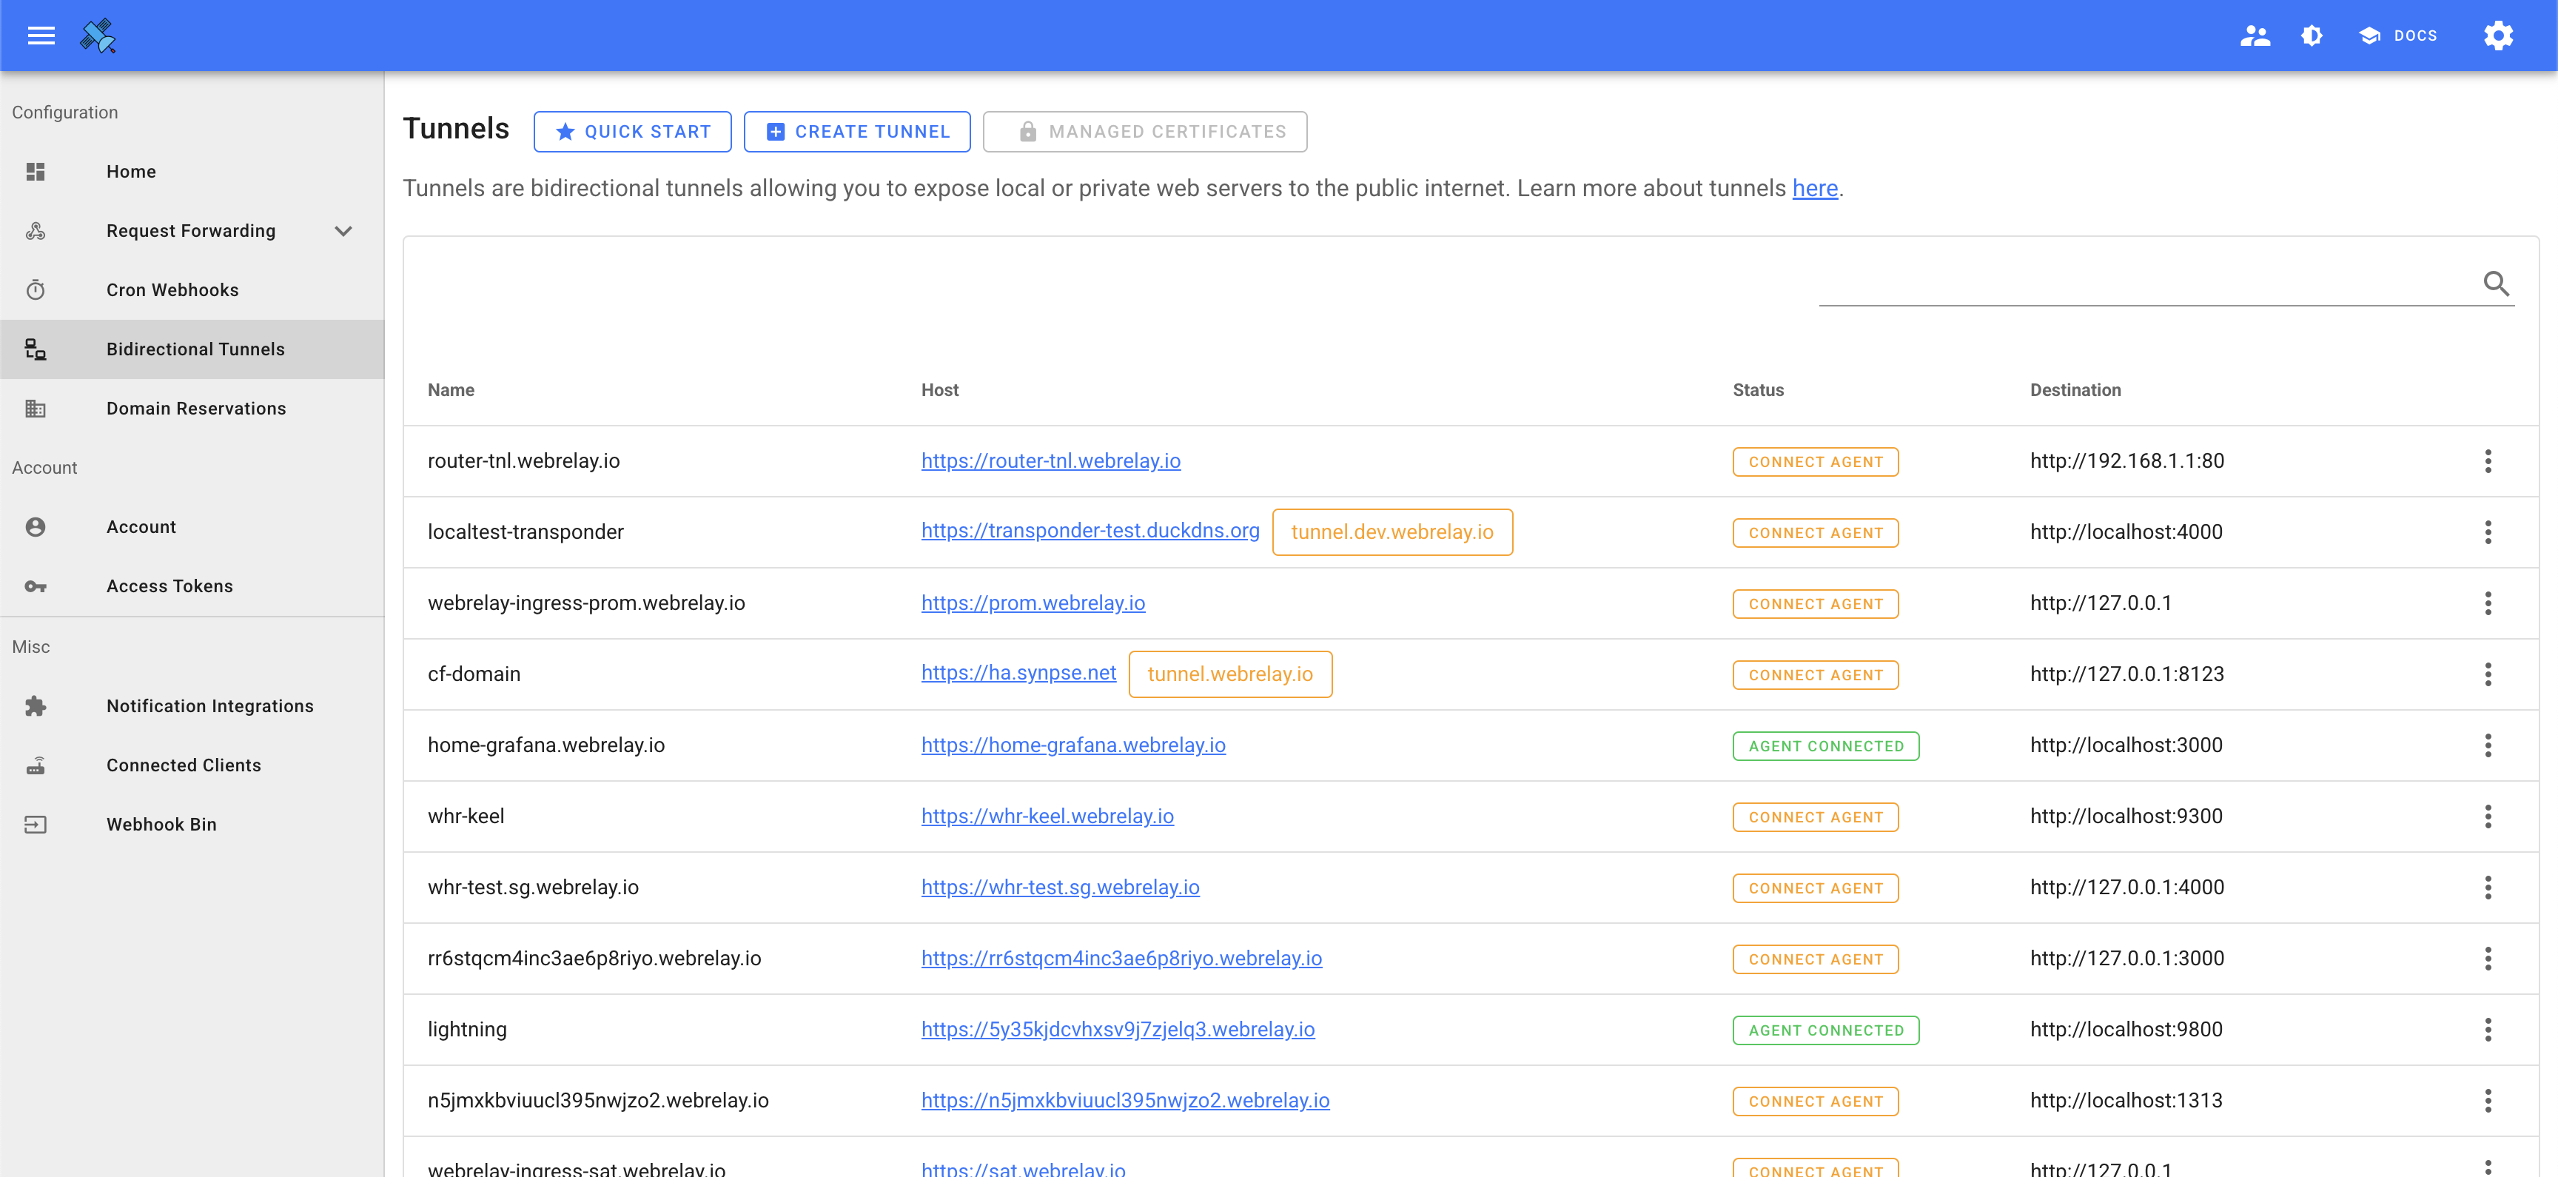
Task: Click Connect Agent status for whr-keel
Action: pyautogui.click(x=1814, y=816)
